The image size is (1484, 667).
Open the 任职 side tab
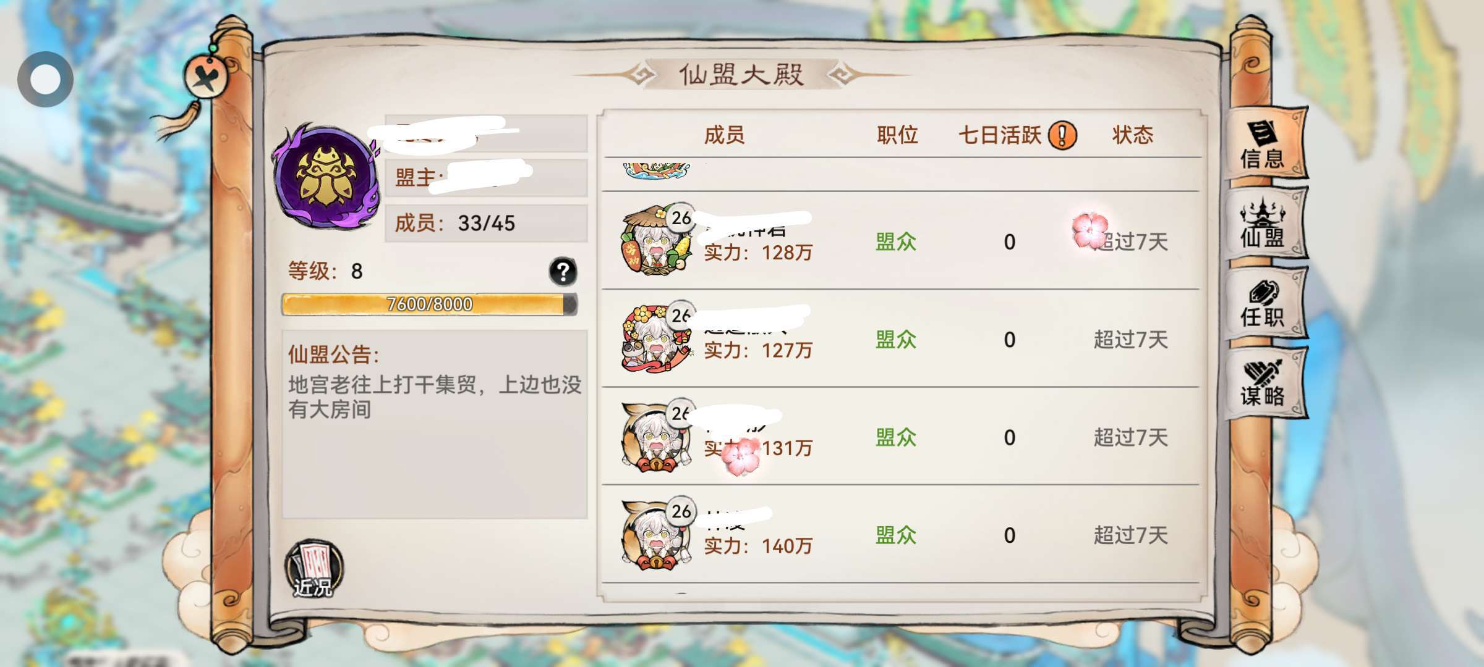1264,303
